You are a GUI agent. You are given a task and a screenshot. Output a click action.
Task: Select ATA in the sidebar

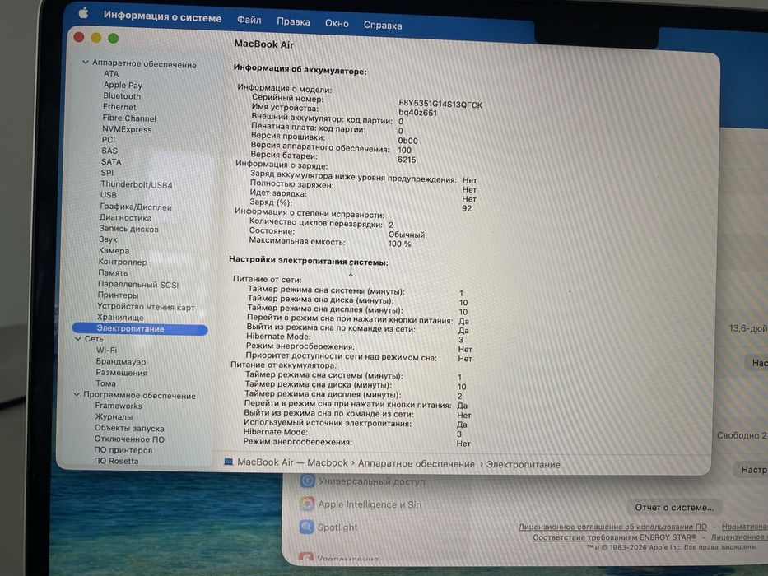pyautogui.click(x=111, y=73)
